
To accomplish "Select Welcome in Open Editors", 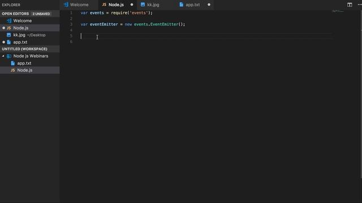I will click(30, 21).
